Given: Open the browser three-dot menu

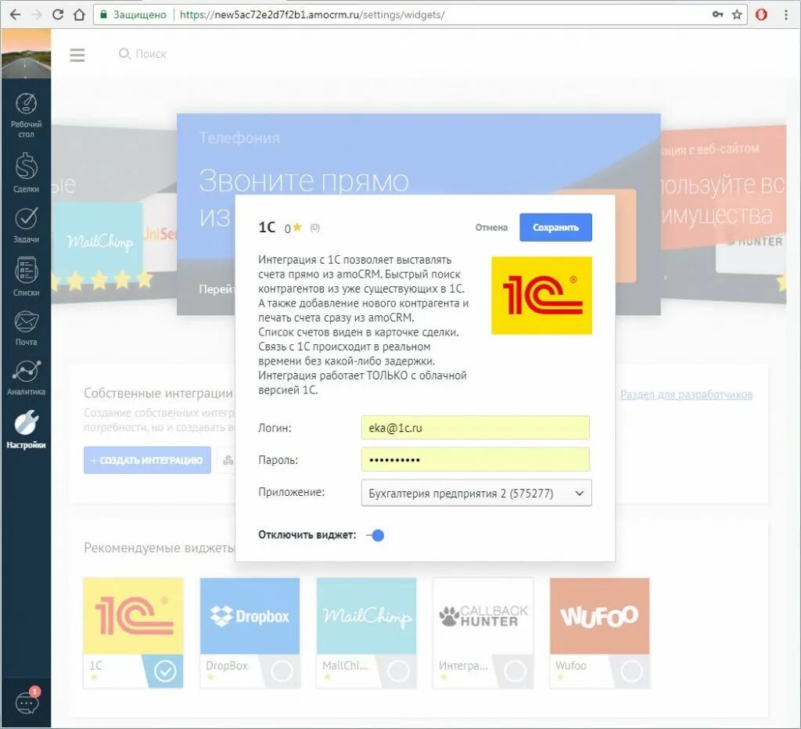Looking at the screenshot, I should [x=785, y=14].
